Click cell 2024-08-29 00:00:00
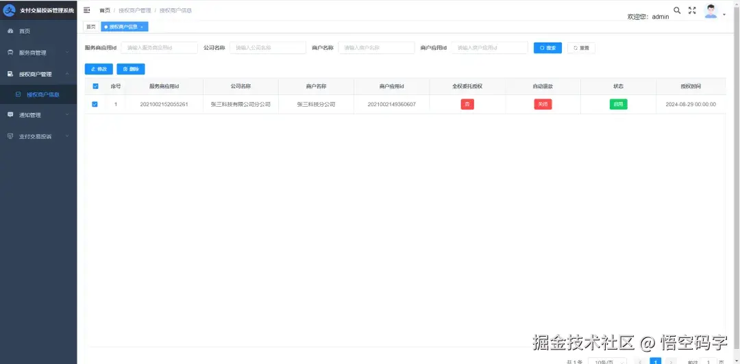This screenshot has width=740, height=364. pos(691,104)
